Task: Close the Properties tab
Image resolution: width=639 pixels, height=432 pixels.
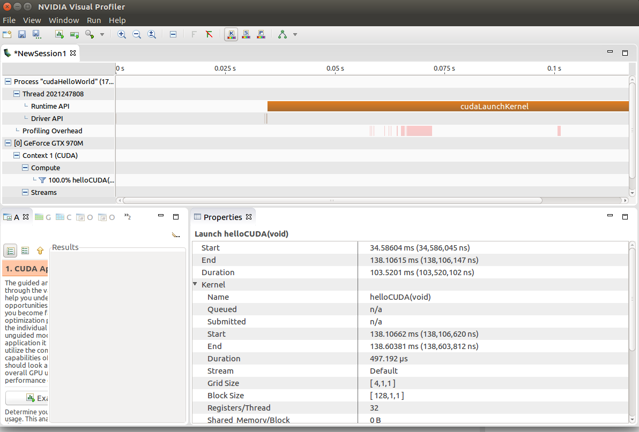Action: [249, 217]
